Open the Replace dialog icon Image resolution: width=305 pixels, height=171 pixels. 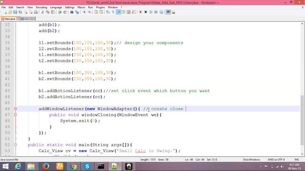[x=77, y=12]
